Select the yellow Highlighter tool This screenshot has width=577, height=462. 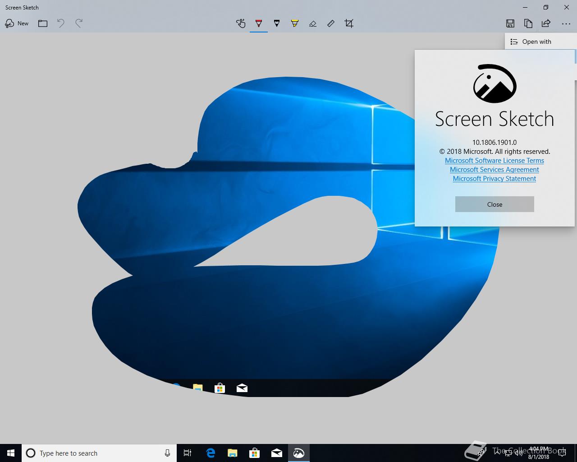pyautogui.click(x=295, y=23)
